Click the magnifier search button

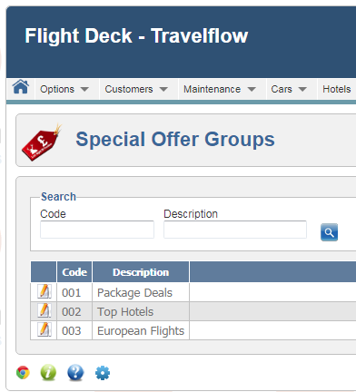coord(329,232)
